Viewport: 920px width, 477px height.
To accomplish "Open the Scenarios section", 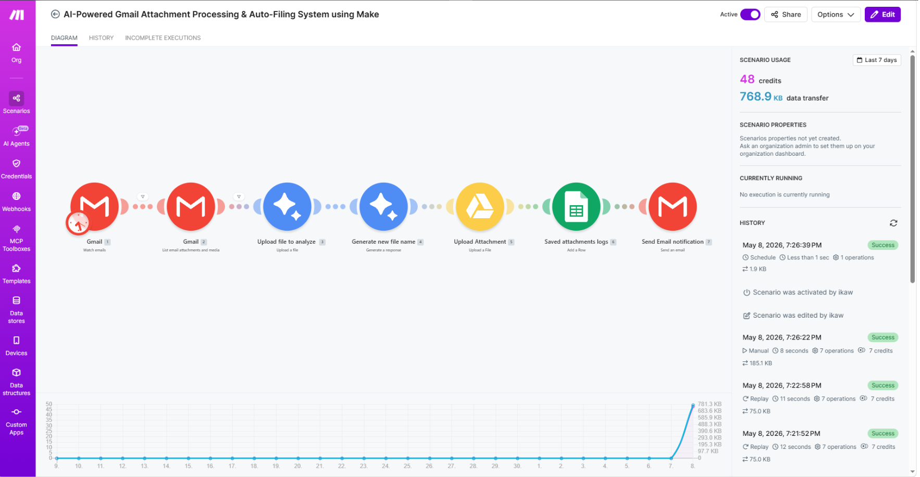I will (x=17, y=103).
